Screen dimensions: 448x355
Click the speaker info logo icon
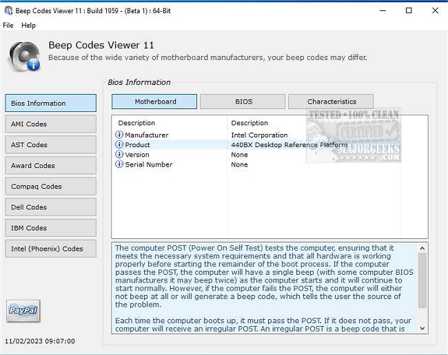[24, 56]
